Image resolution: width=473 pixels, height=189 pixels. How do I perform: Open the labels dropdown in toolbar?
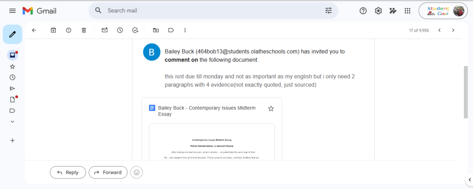pyautogui.click(x=171, y=30)
